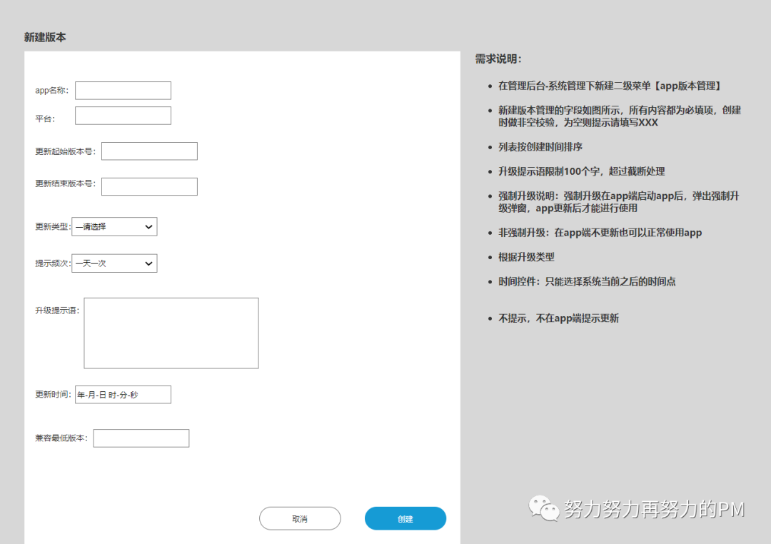The height and width of the screenshot is (544, 771).
Task: Open the 更新类型 dropdown
Action: coord(114,226)
